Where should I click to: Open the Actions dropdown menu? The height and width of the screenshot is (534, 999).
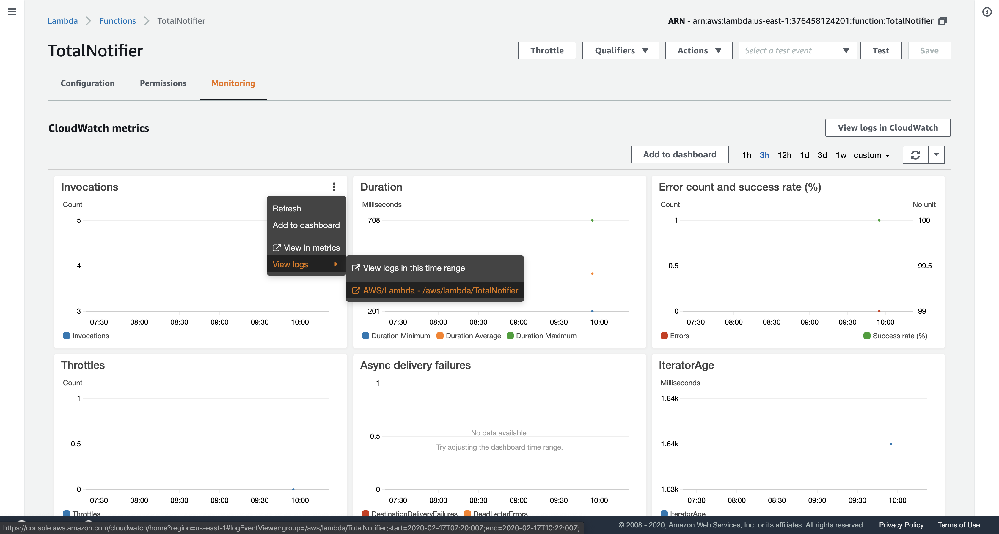coord(698,51)
